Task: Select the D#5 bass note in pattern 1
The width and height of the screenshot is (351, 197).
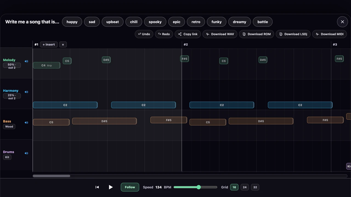Action: point(104,121)
